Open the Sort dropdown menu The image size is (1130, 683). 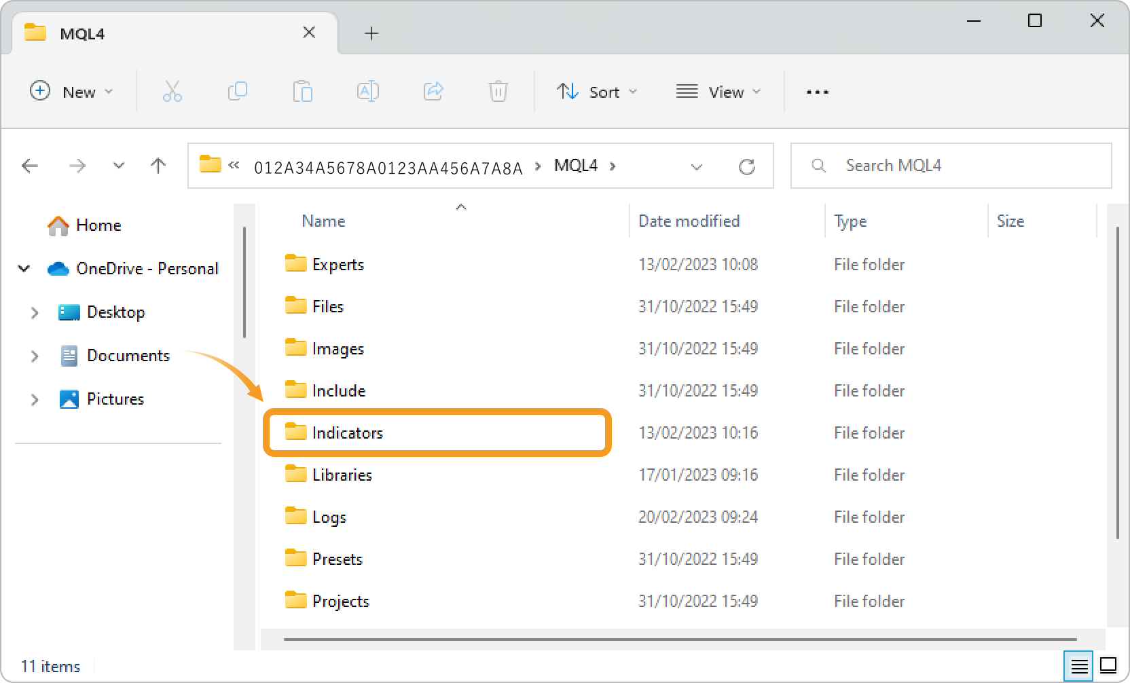tap(598, 92)
